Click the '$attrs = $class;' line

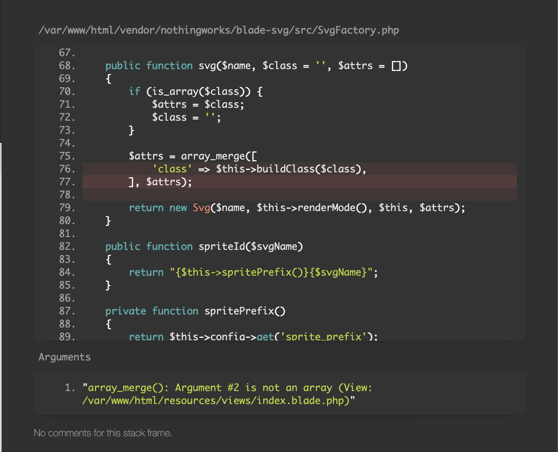coord(198,105)
